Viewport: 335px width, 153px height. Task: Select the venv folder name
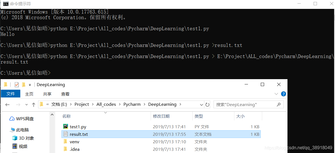(75, 142)
